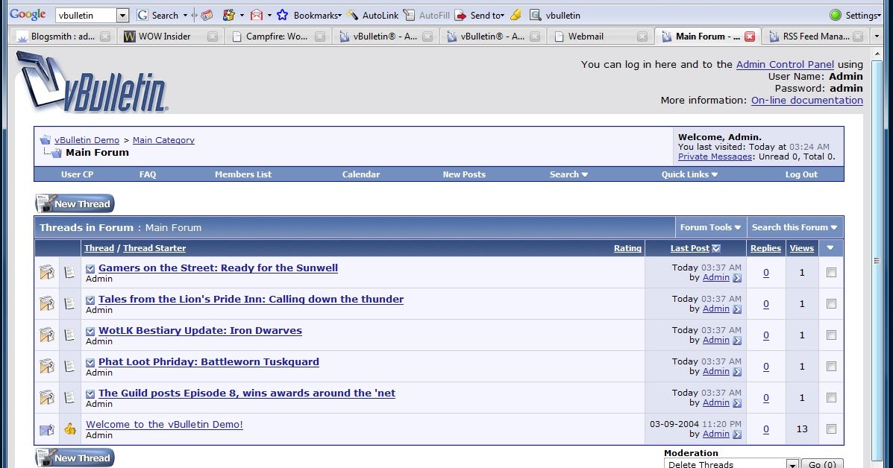Tick checkbox for Phat Loot Phriday thread
Image resolution: width=893 pixels, height=468 pixels.
coord(832,366)
